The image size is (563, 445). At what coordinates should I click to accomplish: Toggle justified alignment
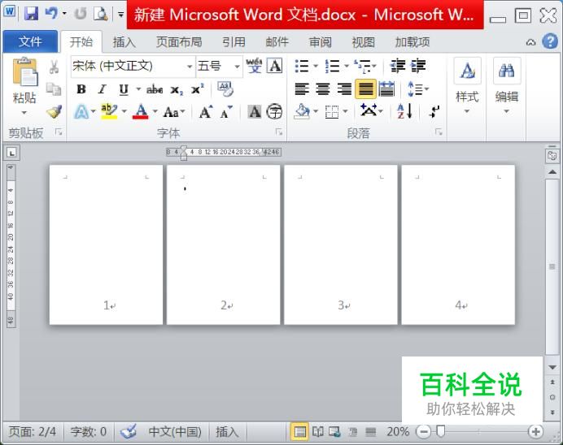pyautogui.click(x=365, y=89)
